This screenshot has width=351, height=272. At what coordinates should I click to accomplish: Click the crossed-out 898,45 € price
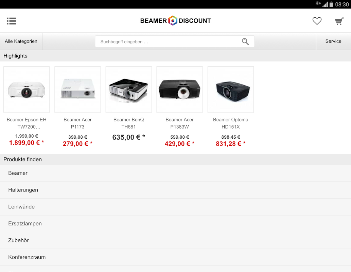[x=231, y=137]
